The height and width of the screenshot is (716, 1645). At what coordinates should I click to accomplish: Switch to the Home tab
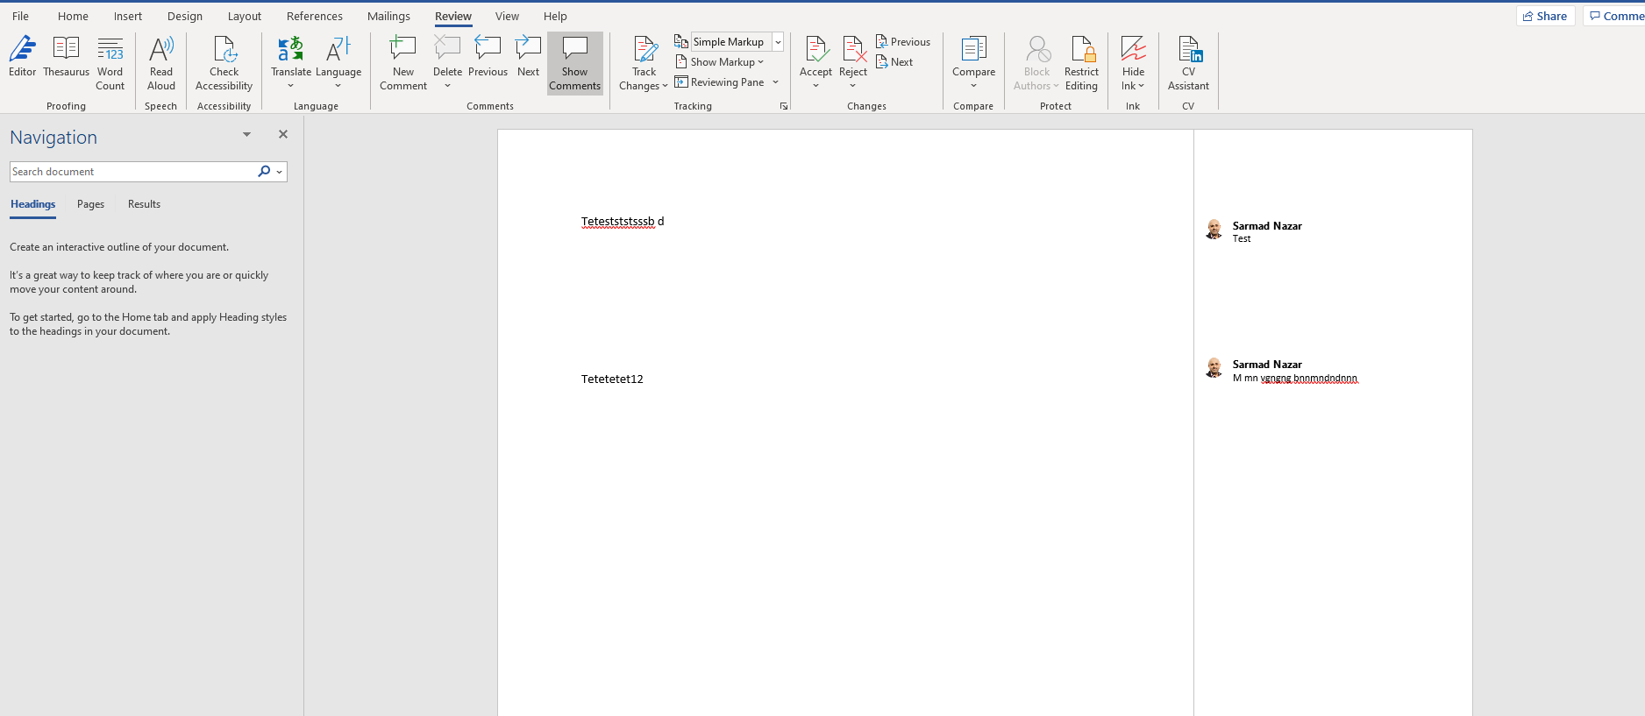pyautogui.click(x=73, y=16)
